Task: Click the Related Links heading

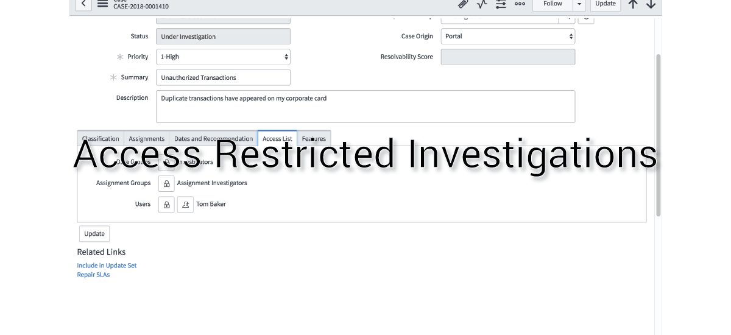Action: click(x=101, y=252)
